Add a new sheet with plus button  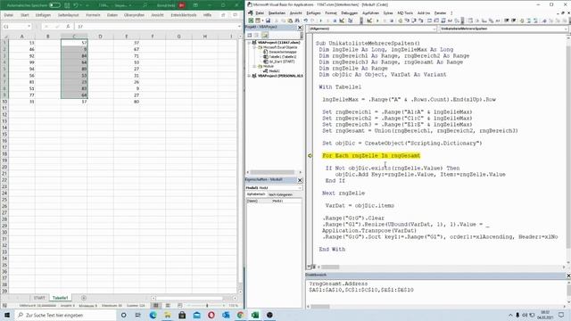(84, 298)
